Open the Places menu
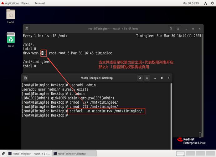This screenshot has height=157, width=216. tap(25, 3)
